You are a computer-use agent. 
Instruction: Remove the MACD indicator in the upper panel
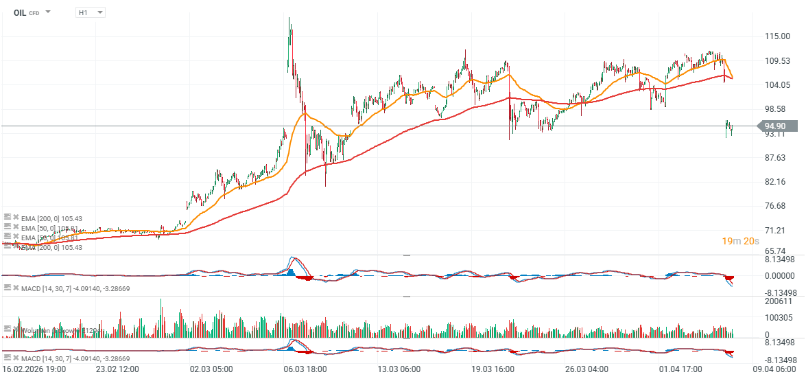pos(16,287)
